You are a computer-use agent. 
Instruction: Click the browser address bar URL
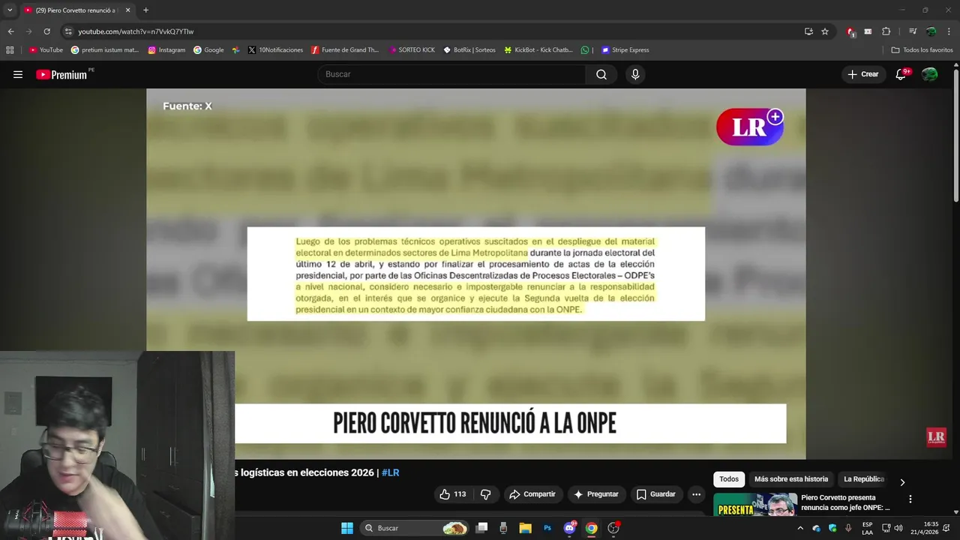136,31
